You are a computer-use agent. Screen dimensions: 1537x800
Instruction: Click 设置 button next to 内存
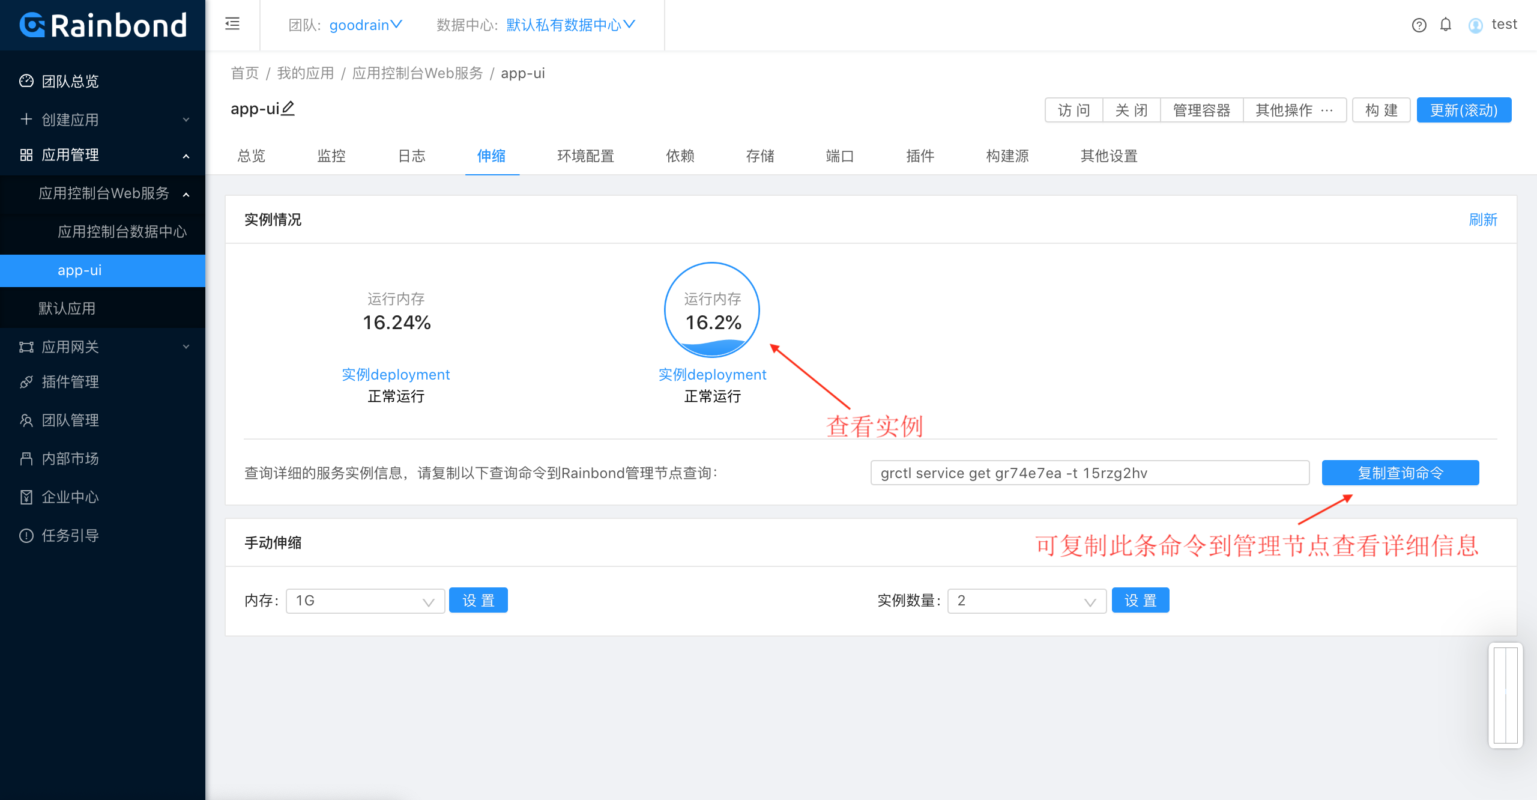pos(479,600)
